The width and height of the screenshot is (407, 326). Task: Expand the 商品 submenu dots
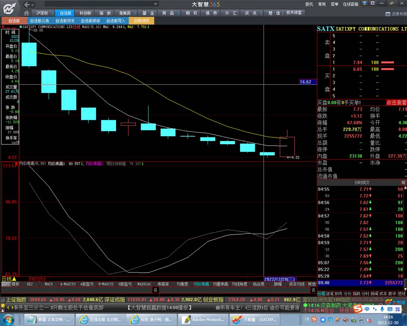point(178,13)
